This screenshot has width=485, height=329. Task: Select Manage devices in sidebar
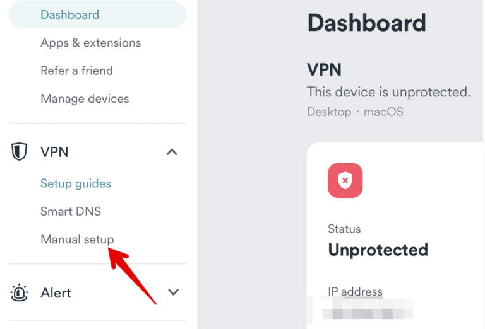click(x=85, y=99)
